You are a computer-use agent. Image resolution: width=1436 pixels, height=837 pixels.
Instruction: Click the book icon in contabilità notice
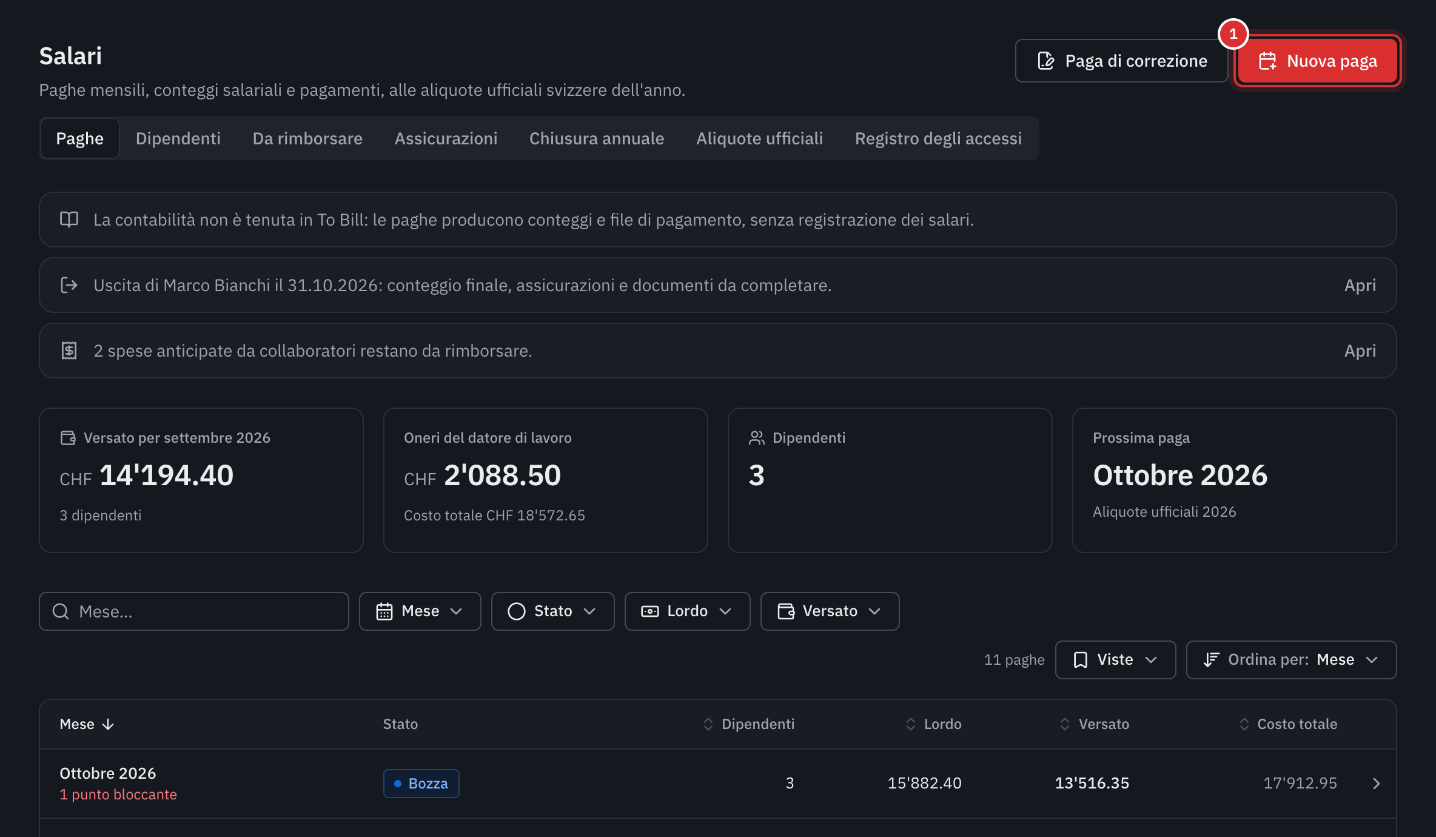tap(69, 220)
